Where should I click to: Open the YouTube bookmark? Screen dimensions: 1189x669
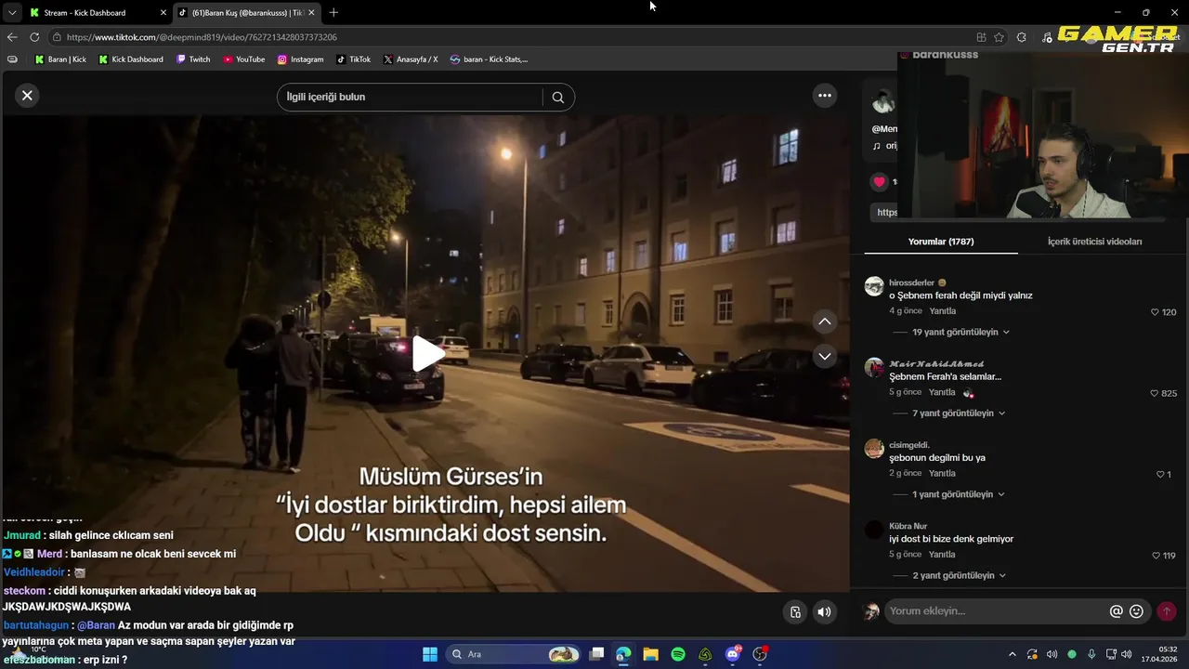243,59
